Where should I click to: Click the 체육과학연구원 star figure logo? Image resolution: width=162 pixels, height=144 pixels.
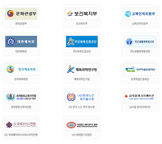pos(71,69)
